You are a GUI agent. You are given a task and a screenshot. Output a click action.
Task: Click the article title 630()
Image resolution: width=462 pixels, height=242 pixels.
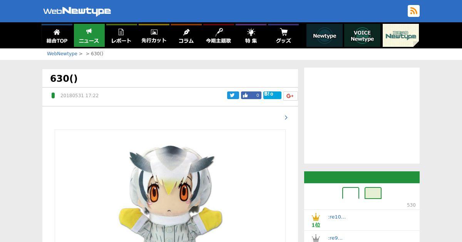[x=64, y=78]
